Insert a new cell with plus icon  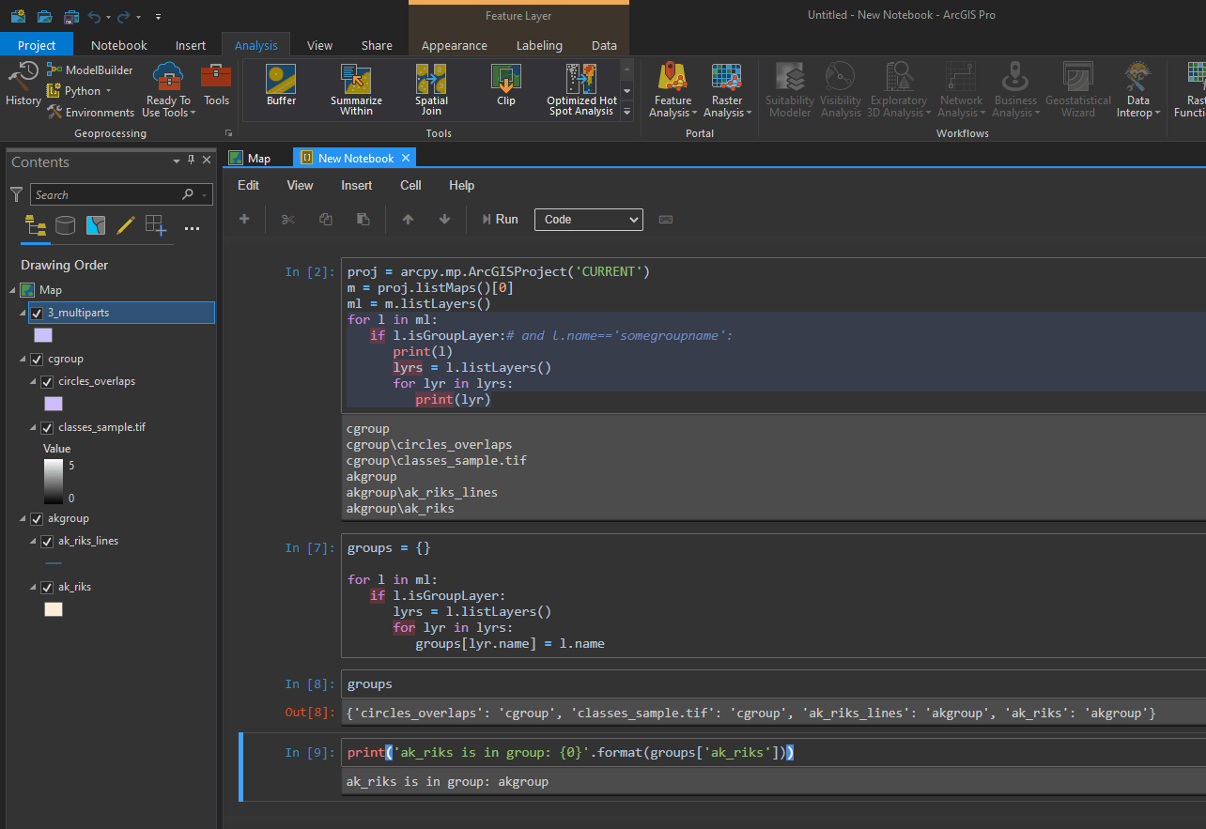pos(244,219)
